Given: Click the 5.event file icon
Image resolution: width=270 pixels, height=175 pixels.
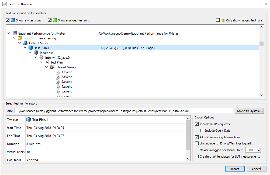Looking at the screenshot, I should pyautogui.click(x=58, y=91).
